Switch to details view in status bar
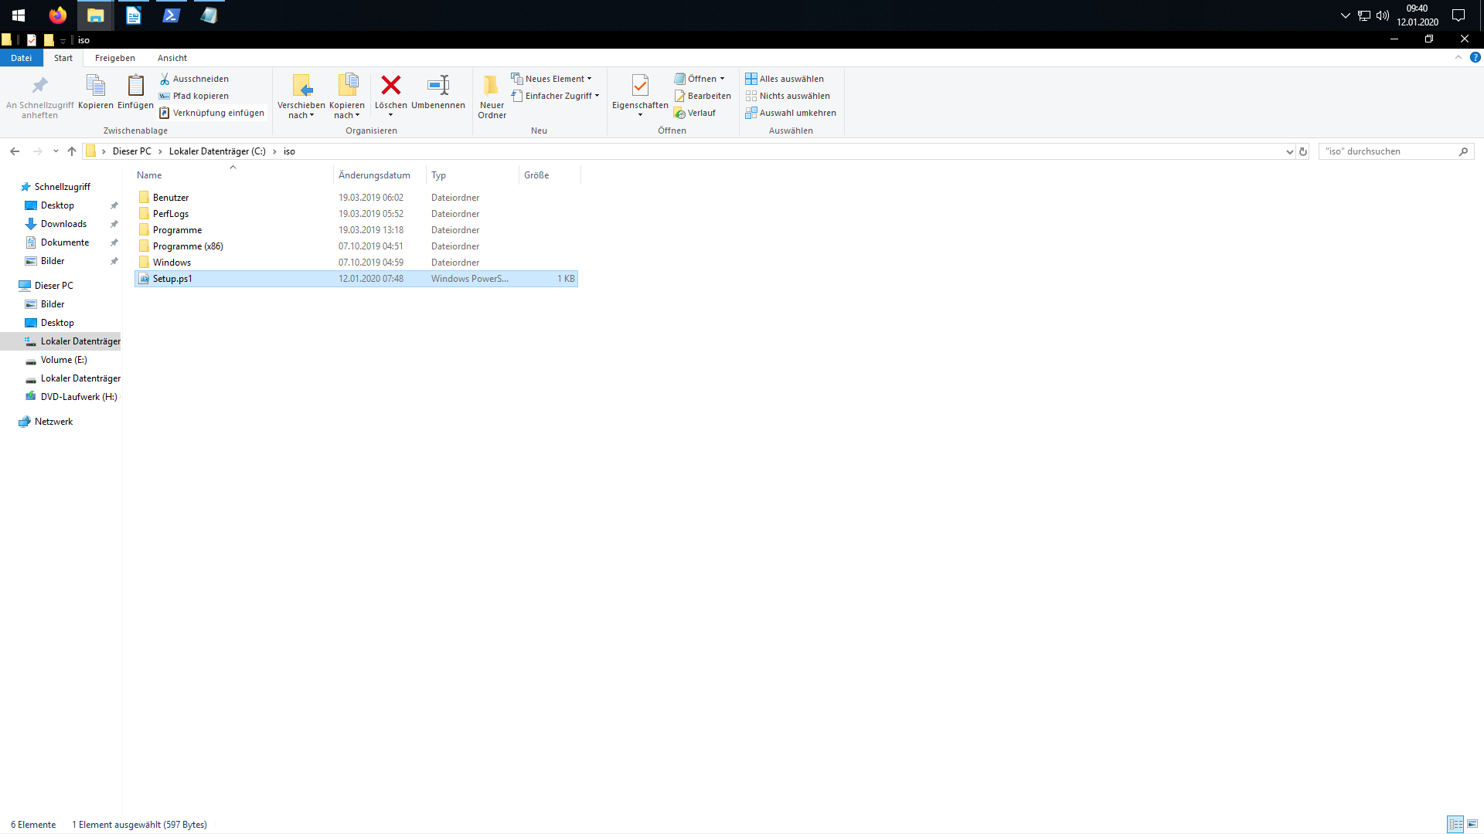Image resolution: width=1484 pixels, height=834 pixels. (x=1455, y=825)
